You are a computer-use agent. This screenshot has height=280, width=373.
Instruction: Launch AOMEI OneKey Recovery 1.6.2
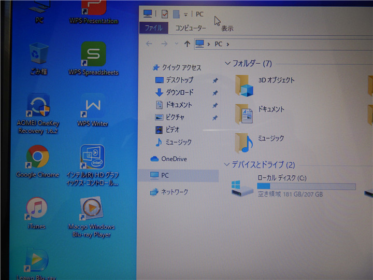(38, 114)
